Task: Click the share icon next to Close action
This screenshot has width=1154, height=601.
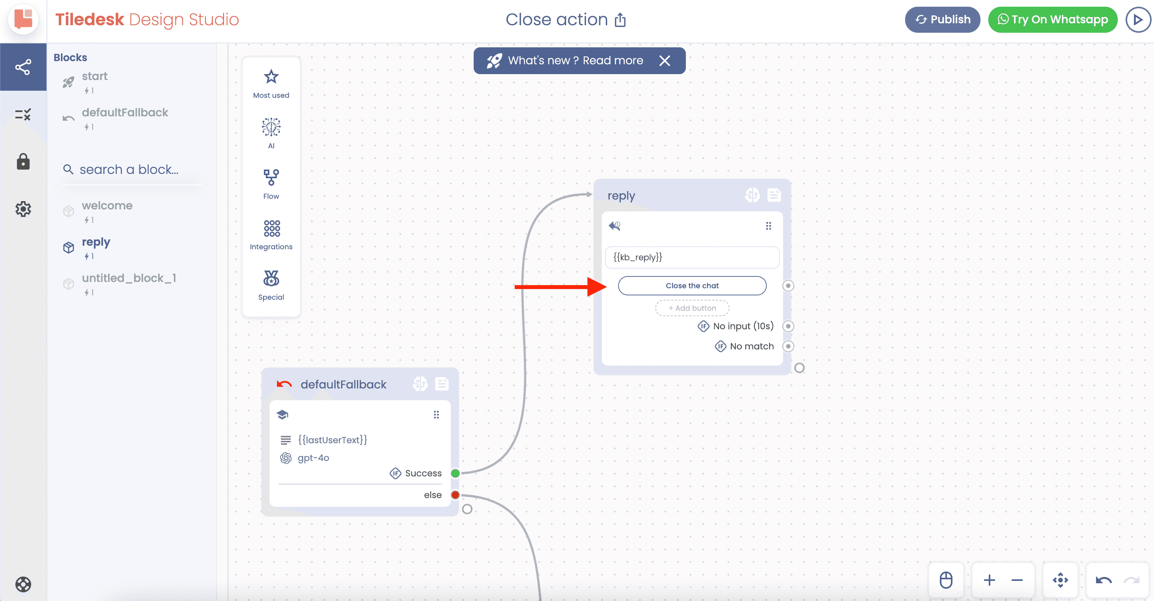Action: (620, 20)
